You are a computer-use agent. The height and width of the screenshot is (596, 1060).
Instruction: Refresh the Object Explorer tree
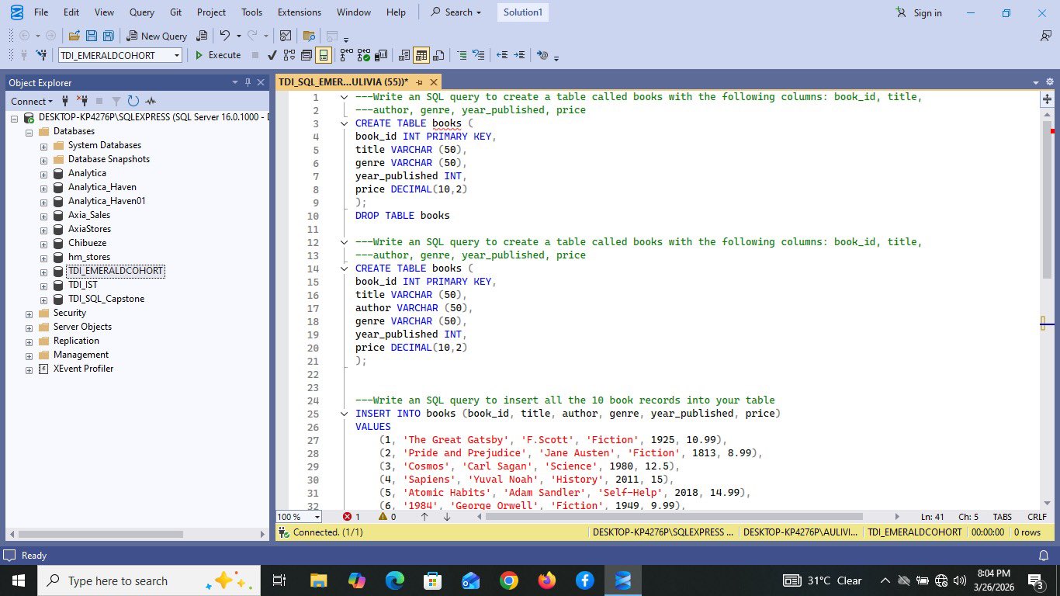point(133,101)
